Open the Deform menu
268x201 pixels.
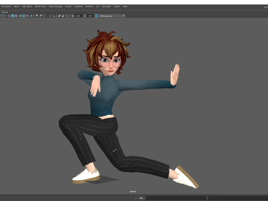pyautogui.click(x=89, y=7)
